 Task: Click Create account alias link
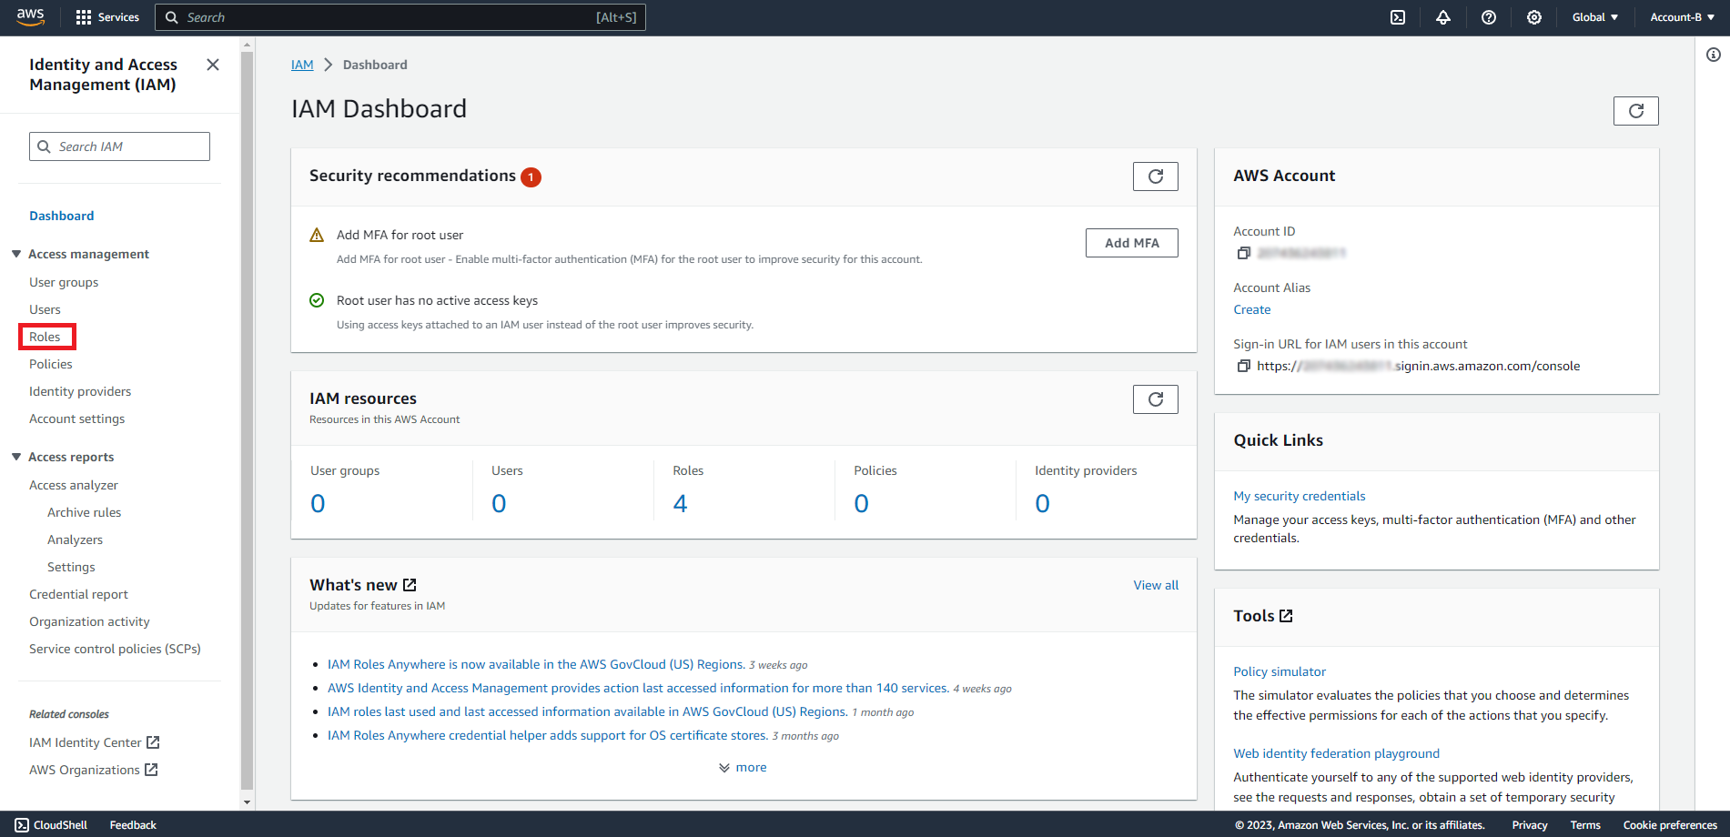tap(1252, 309)
